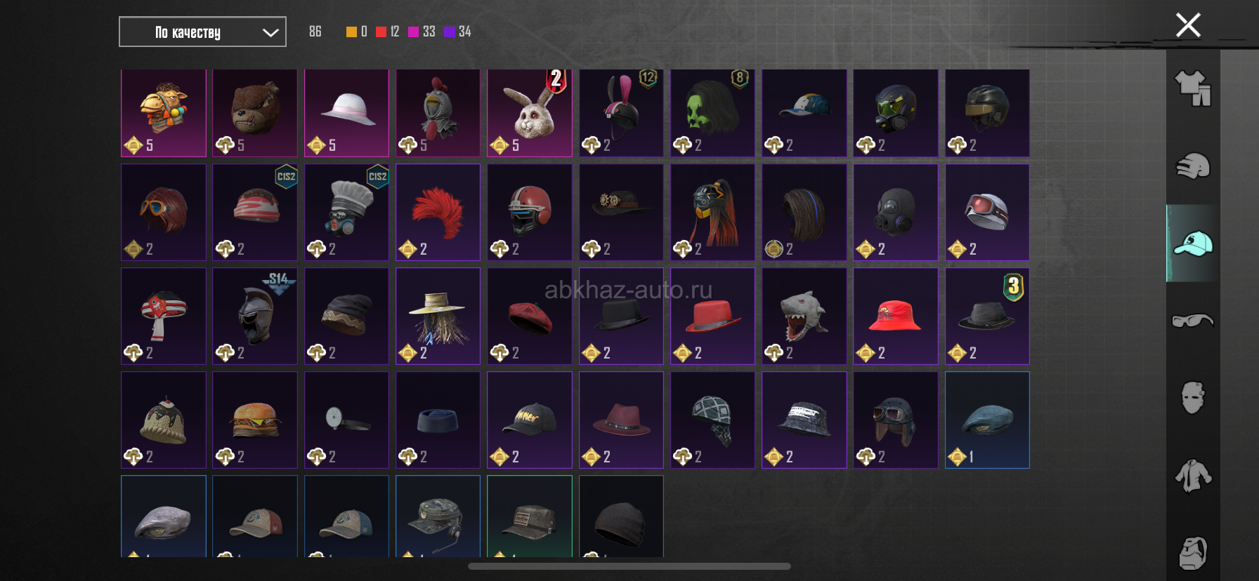The width and height of the screenshot is (1259, 581).
Task: Click the horizontal scroll bar at bottom
Action: [x=629, y=566]
